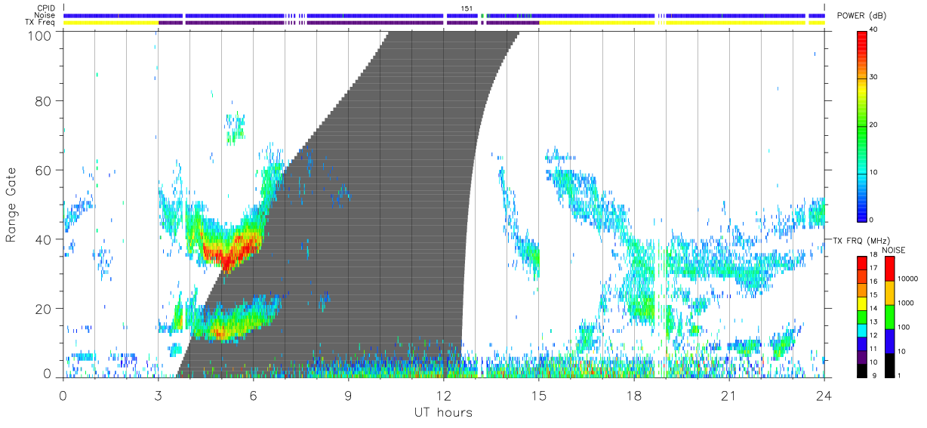Click the "CPID" label above the plot

point(45,8)
